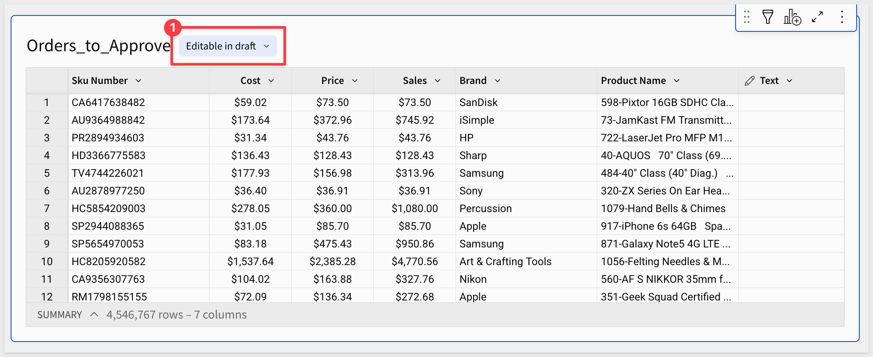Screen dimensions: 873x357
Task: Open Brand column dropdown arrow
Action: click(x=497, y=81)
